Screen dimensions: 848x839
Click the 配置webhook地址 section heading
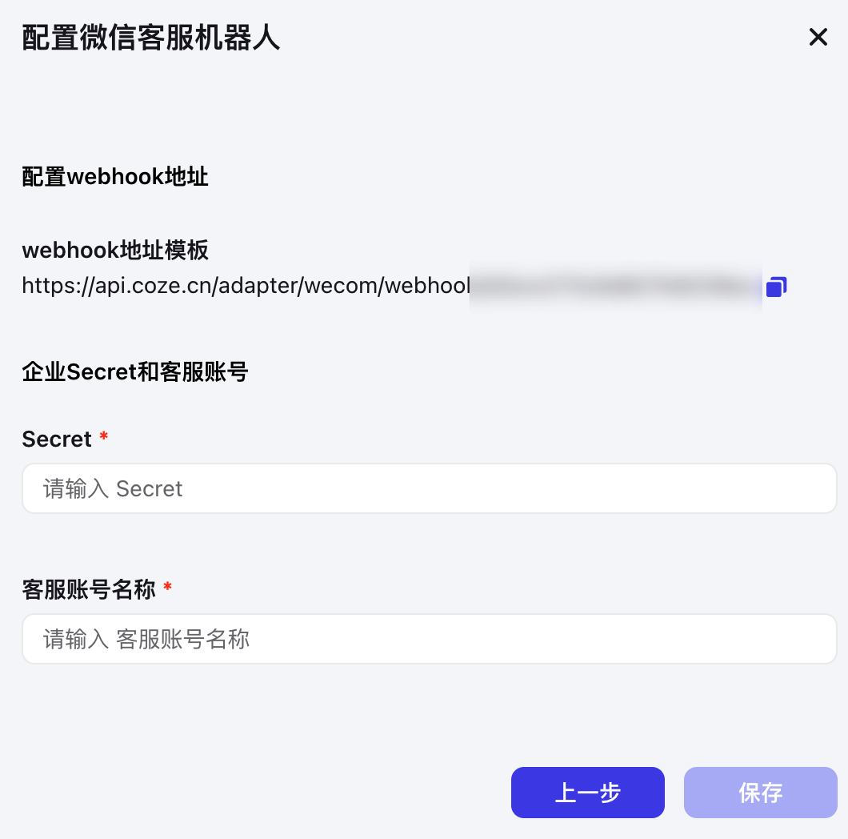(115, 177)
